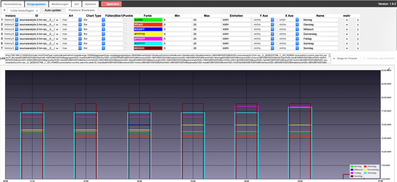Click the Link URL text area
This screenshot has height=182, width=397.
[167, 58]
